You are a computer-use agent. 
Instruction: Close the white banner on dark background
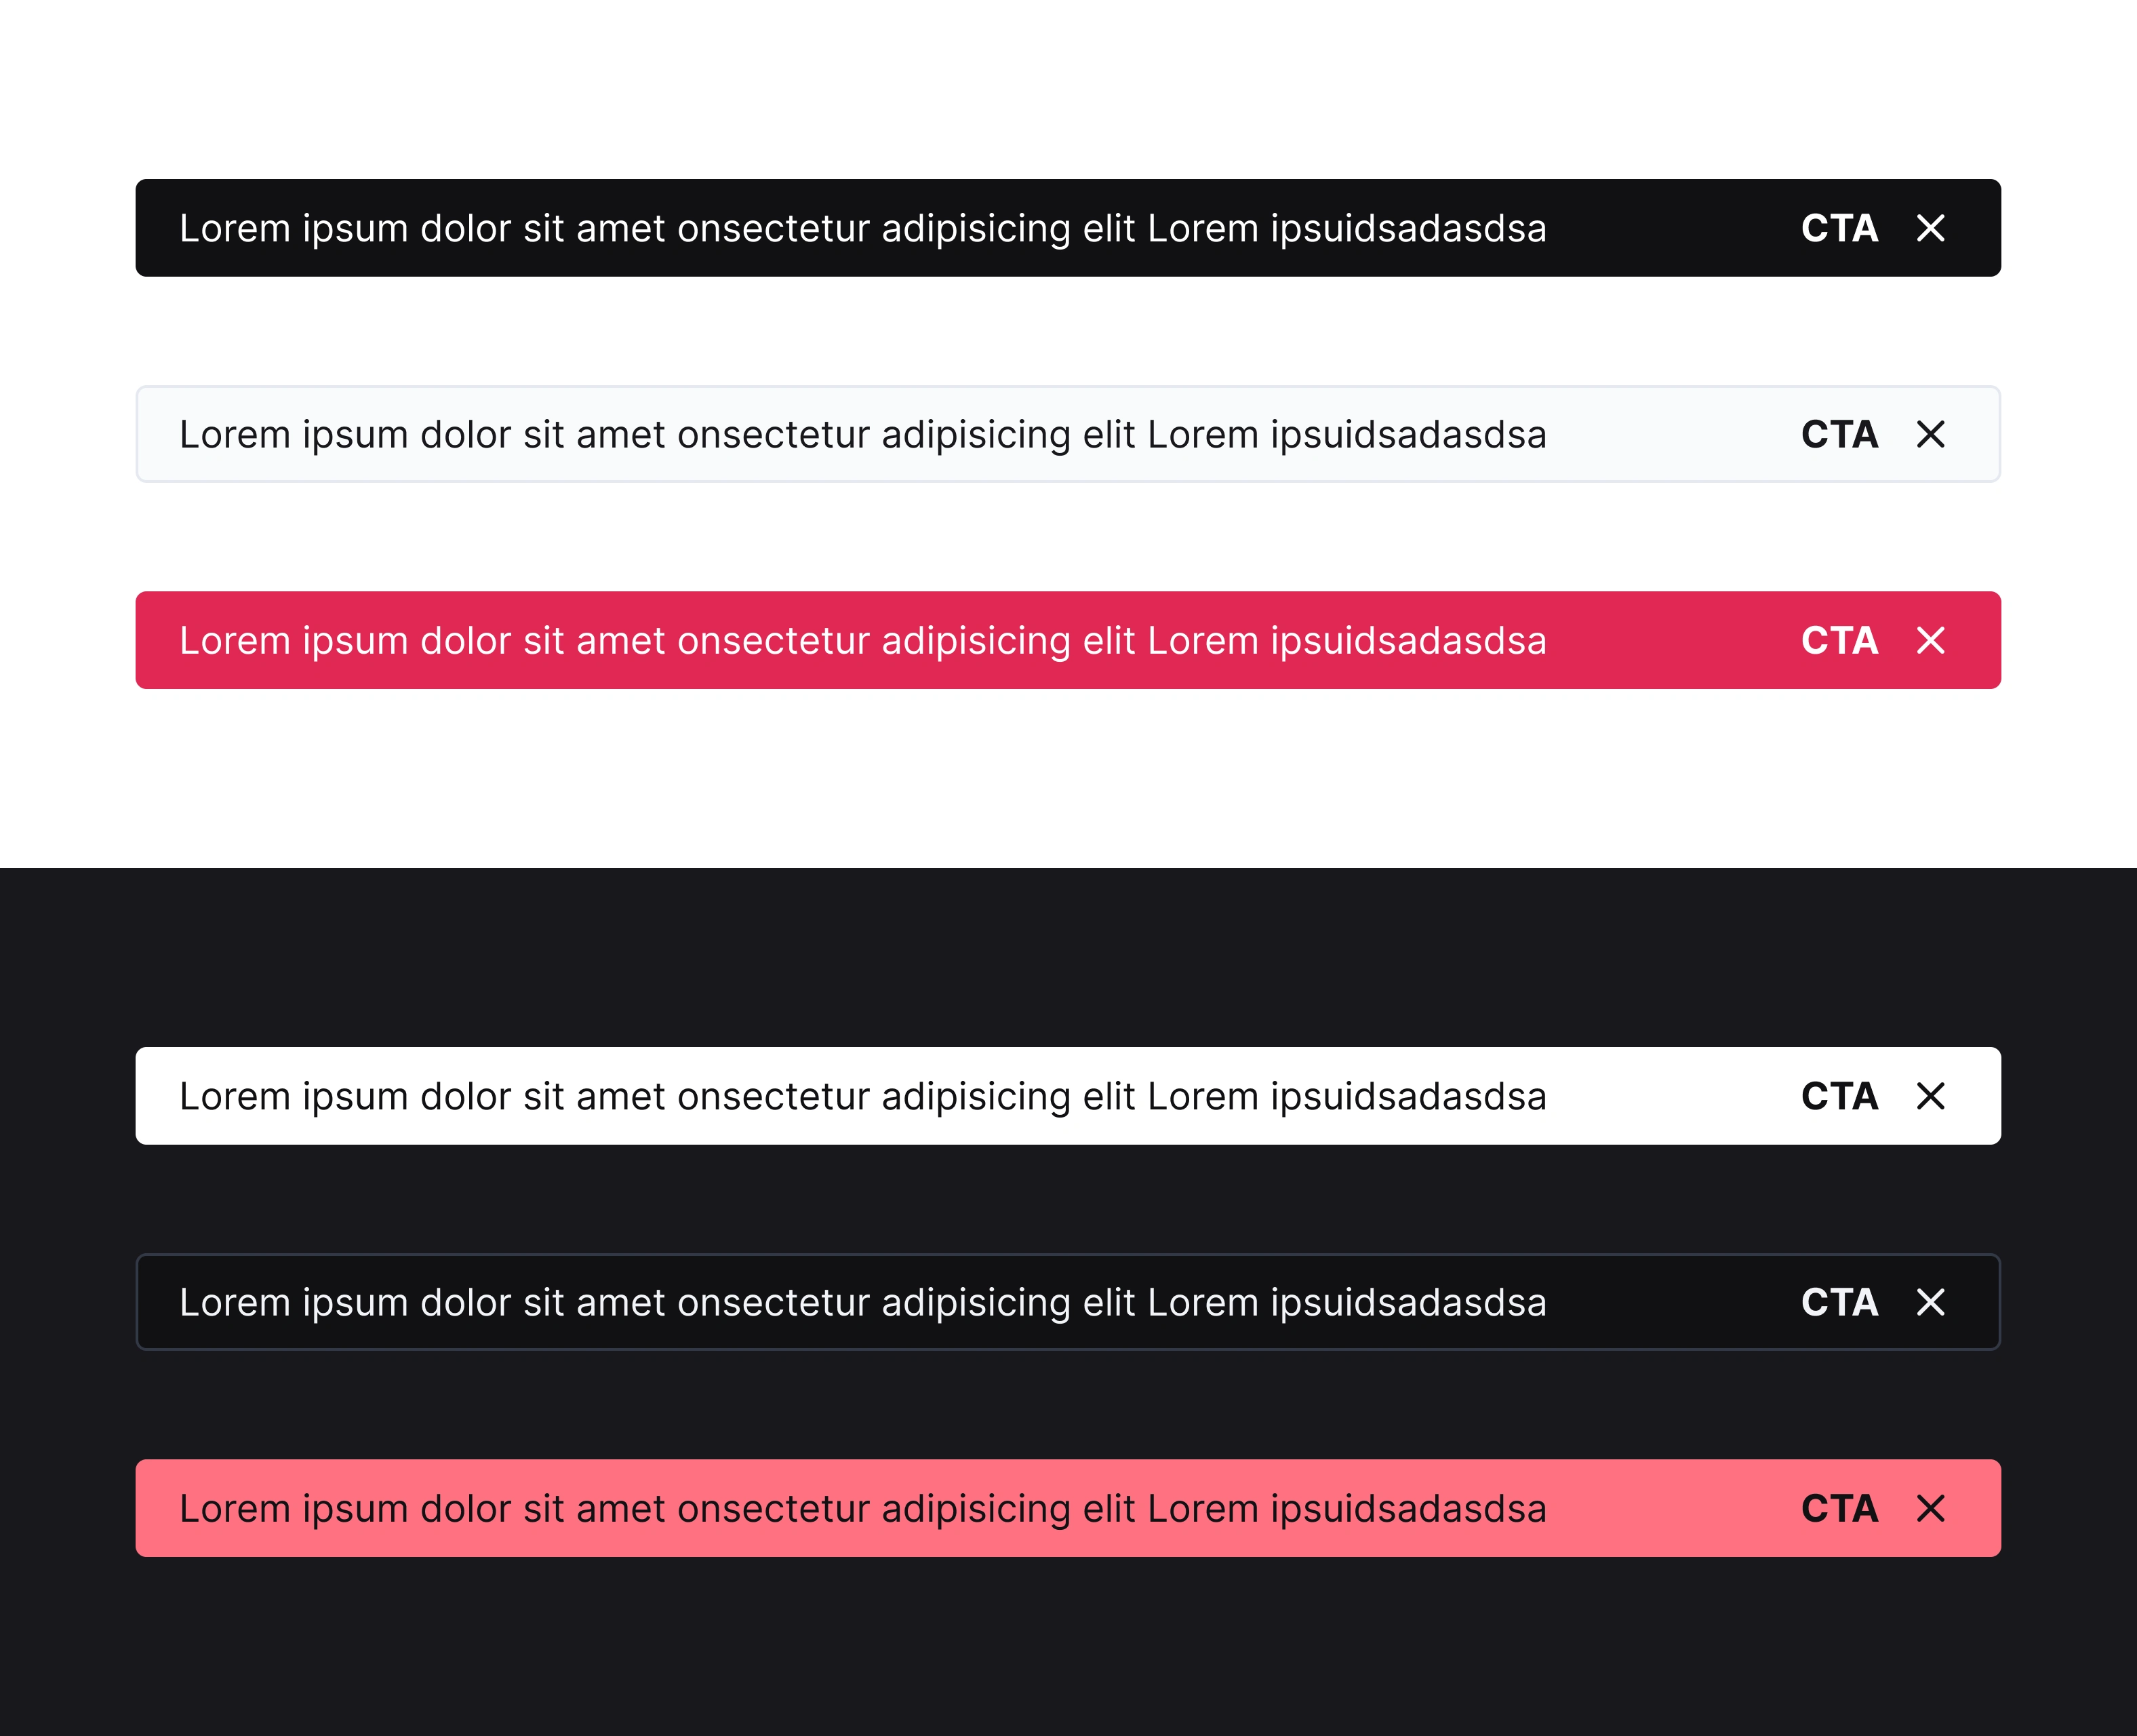1930,1096
